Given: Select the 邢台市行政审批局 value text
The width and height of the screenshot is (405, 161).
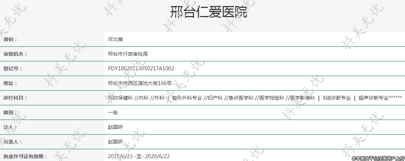Looking at the screenshot, I should pos(128,54).
